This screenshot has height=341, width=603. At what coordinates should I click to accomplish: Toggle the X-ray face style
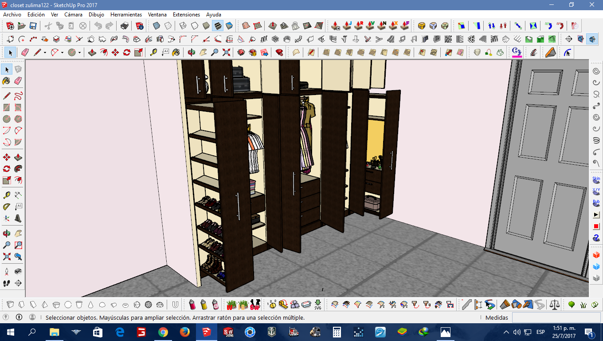[156, 26]
